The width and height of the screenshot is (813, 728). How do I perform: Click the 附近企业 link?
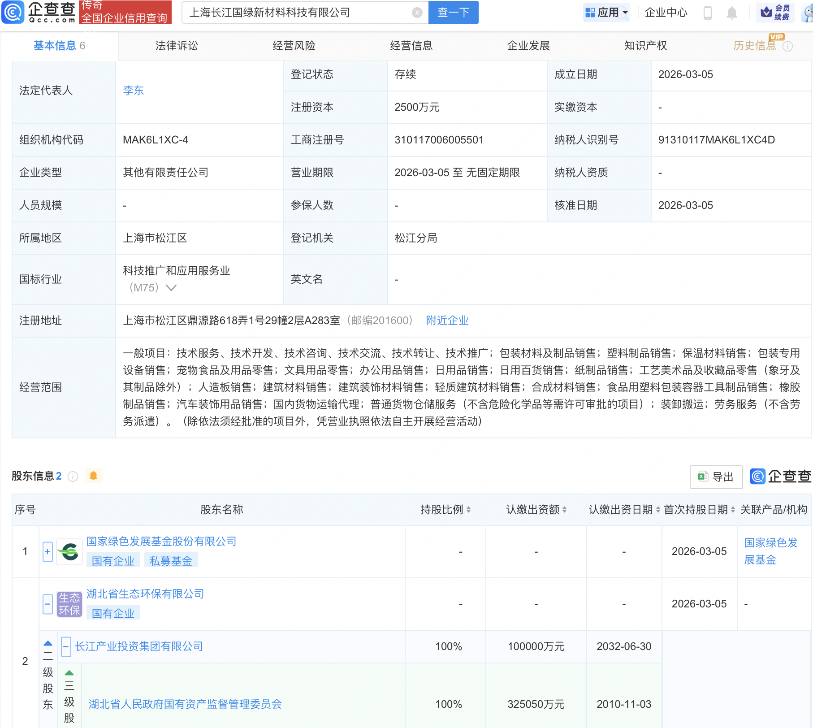pyautogui.click(x=447, y=320)
